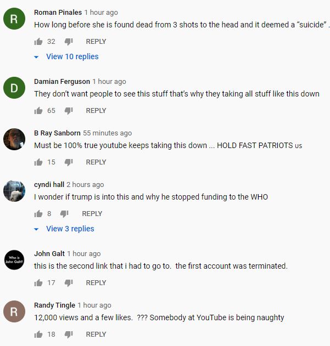Image resolution: width=330 pixels, height=346 pixels.
Task: Open B Ray Sanborn's 55 minutes ago timestamp
Action: click(108, 133)
